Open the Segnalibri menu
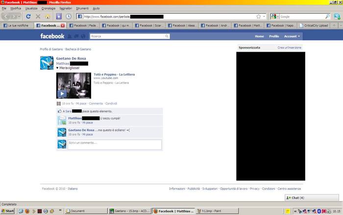This screenshot has height=215, width=343. point(66,8)
